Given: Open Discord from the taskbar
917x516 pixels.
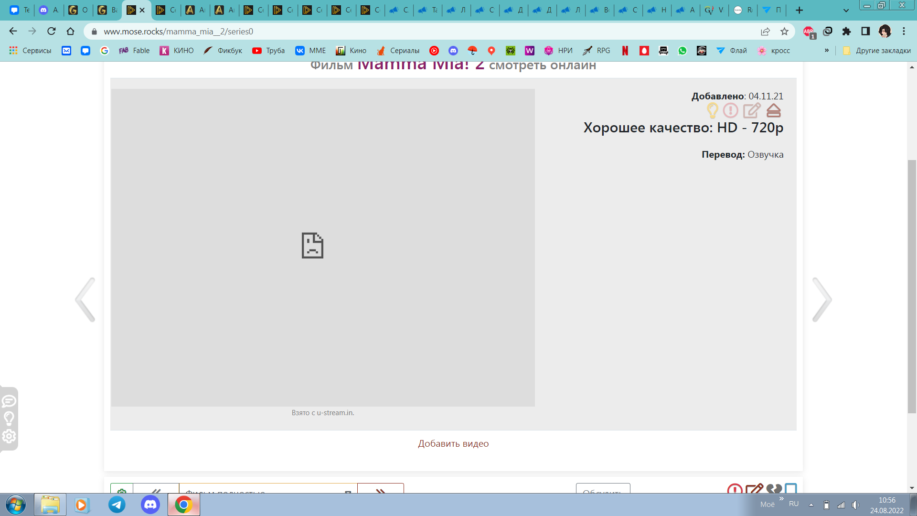Looking at the screenshot, I should point(150,505).
